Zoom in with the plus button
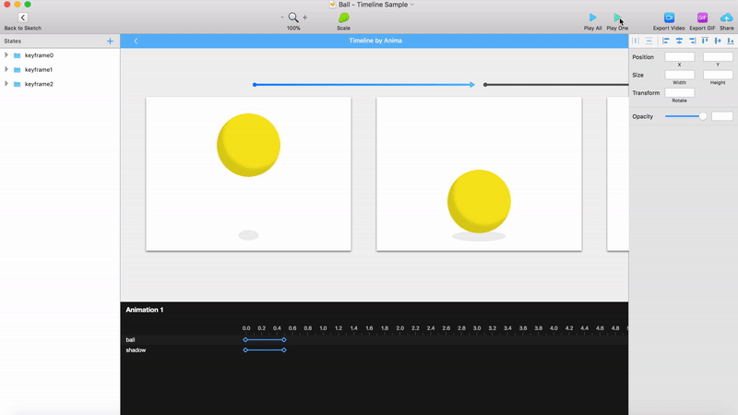The image size is (738, 415). [305, 18]
